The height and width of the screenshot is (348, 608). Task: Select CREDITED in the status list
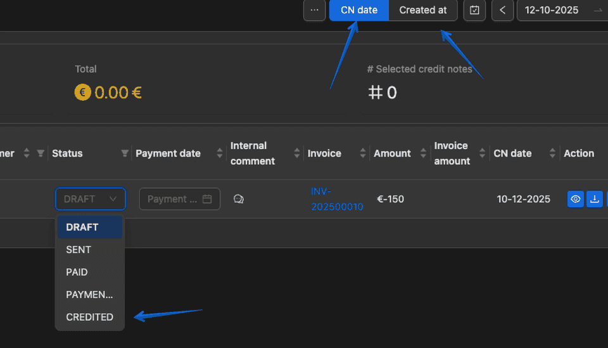[90, 317]
